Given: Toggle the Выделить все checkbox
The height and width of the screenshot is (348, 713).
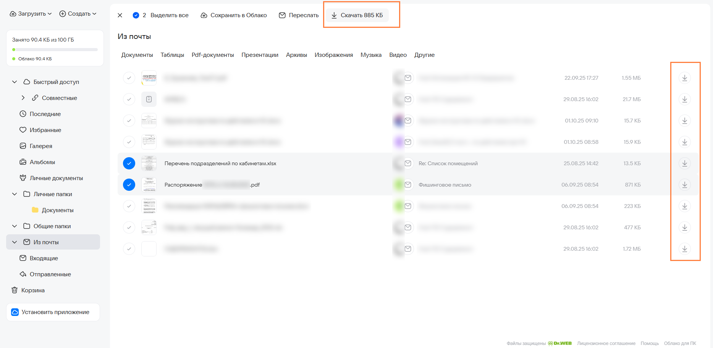Looking at the screenshot, I should (x=136, y=15).
